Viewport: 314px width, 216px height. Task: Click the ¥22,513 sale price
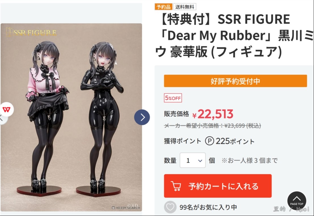pyautogui.click(x=213, y=114)
